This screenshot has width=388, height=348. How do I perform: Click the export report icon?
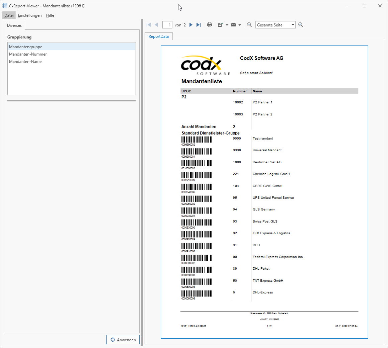[x=220, y=25]
